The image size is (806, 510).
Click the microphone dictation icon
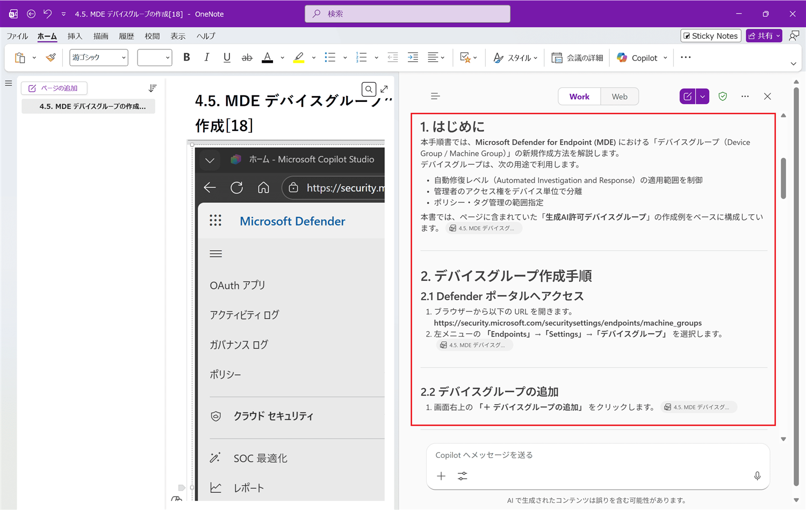pyautogui.click(x=757, y=476)
